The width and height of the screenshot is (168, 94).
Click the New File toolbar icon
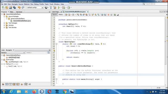click(x=3, y=8)
